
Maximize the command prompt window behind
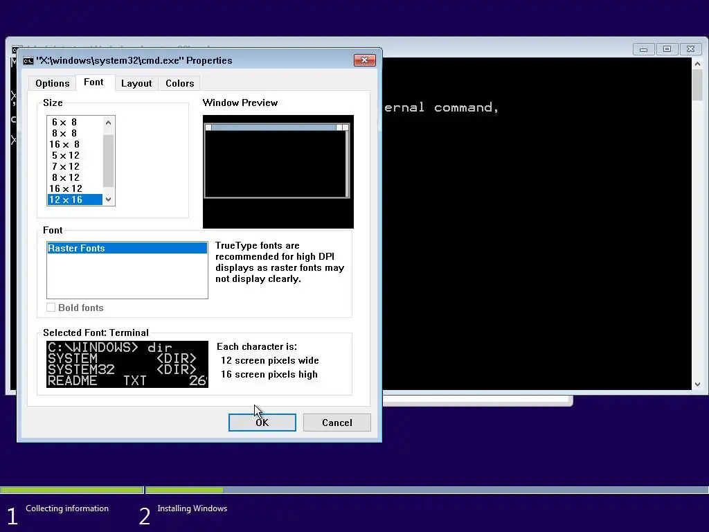pyautogui.click(x=667, y=49)
